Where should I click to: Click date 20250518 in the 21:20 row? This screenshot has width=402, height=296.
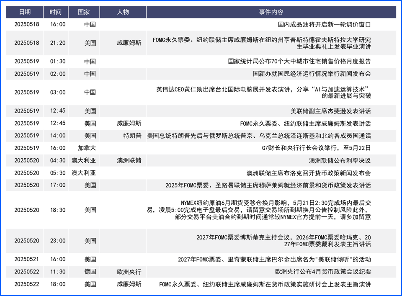[27, 43]
